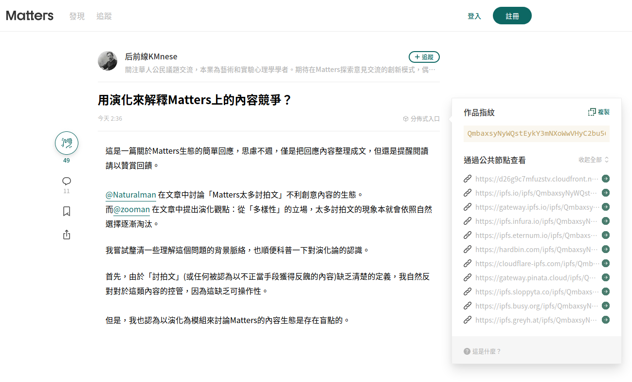Click arrow icon next to cloudflare-ipfs.com link
The image size is (632, 382).
coord(606,263)
